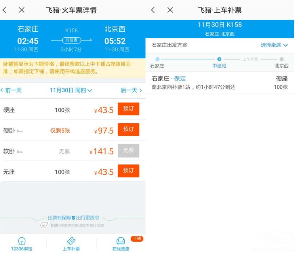Go back from the 上车补票 screen

(x=153, y=10)
